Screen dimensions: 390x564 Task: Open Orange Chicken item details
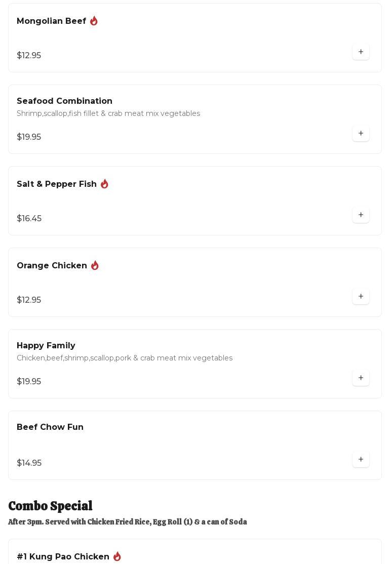click(52, 266)
